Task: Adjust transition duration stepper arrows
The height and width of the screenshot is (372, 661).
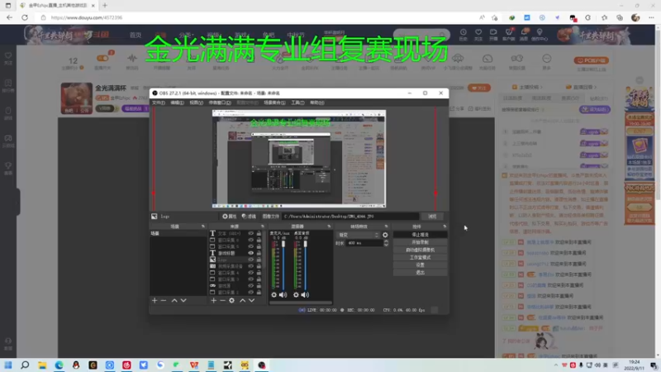Action: coord(386,243)
